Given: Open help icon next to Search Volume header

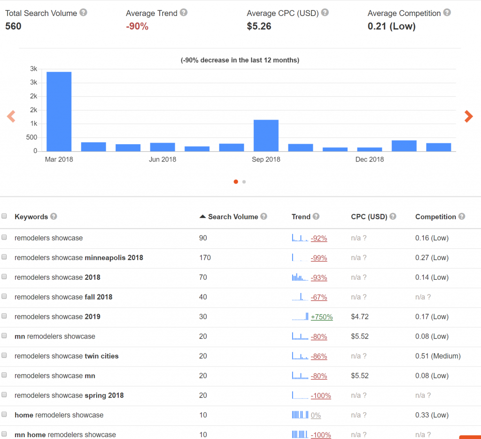Looking at the screenshot, I should [x=264, y=216].
